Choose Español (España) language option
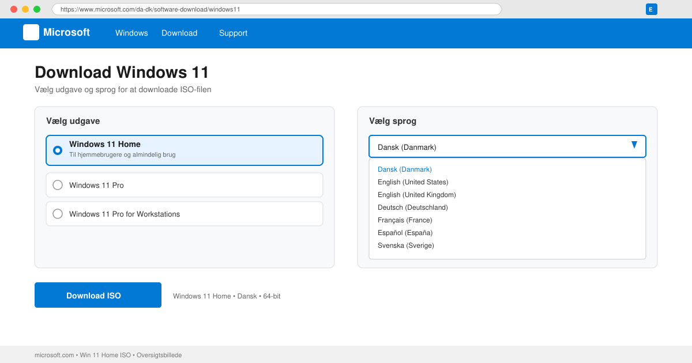 405,233
